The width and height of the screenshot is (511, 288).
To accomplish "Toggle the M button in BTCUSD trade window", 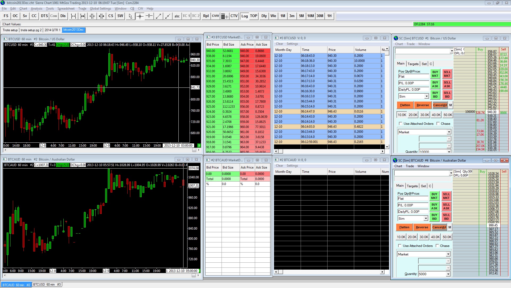I will click(x=451, y=105).
